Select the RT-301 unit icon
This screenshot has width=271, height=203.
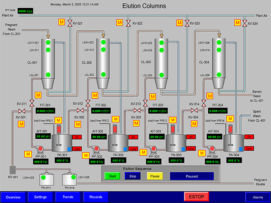click(12, 169)
